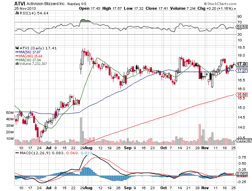This screenshot has width=252, height=191.
Task: Click the tallest gray volume bar in late July
Action: 81,131
